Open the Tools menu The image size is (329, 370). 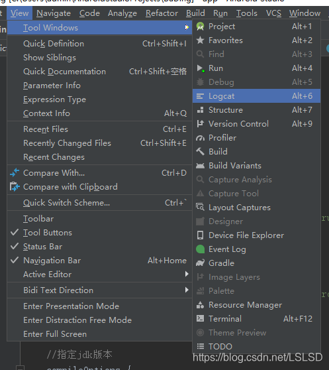247,13
